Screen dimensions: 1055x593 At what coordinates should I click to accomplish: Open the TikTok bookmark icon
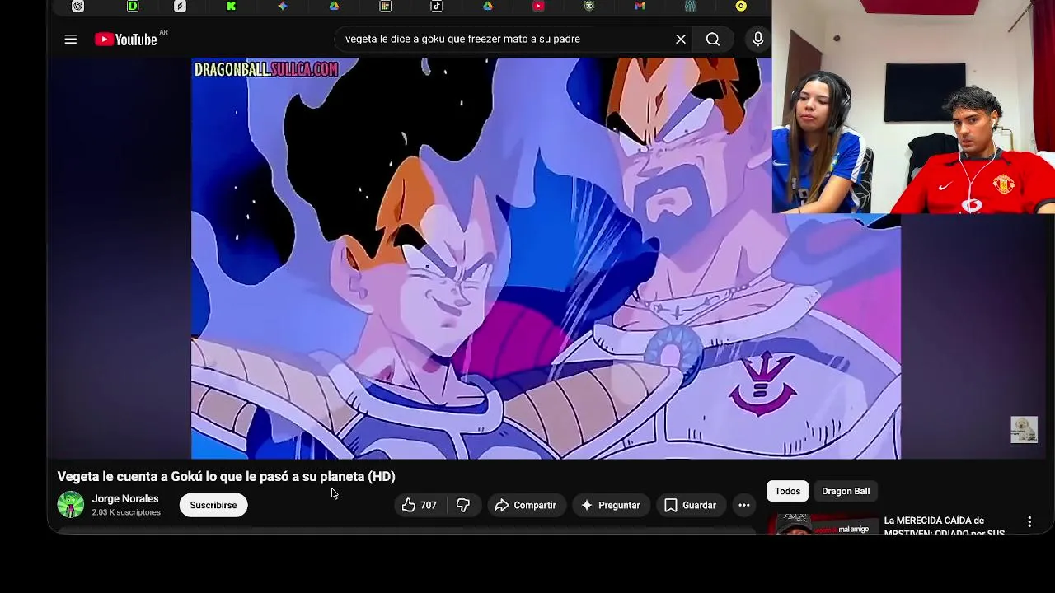[x=437, y=6]
